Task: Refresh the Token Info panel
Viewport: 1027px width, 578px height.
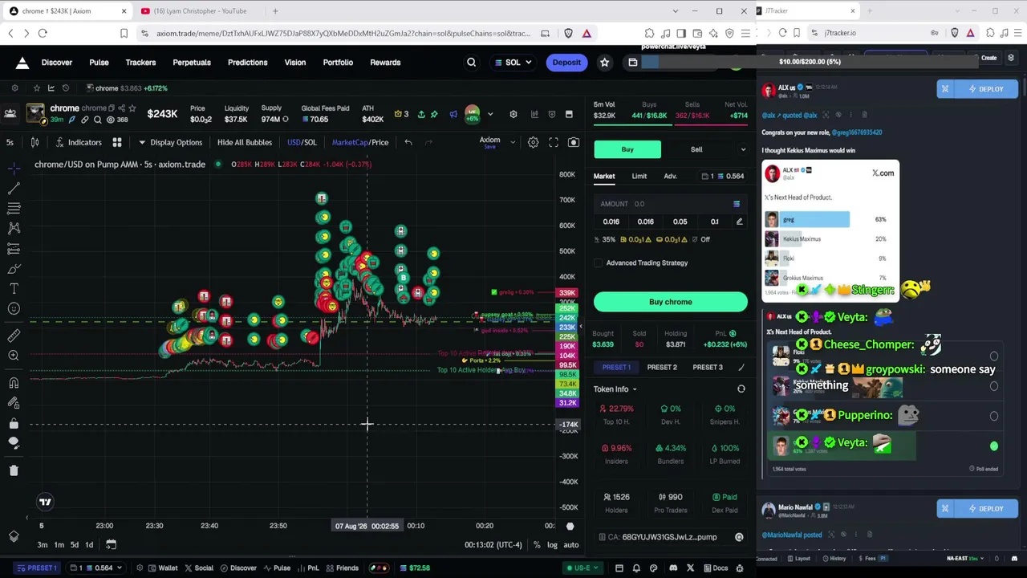Action: (741, 389)
